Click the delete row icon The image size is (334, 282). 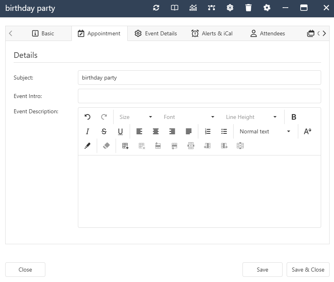[x=191, y=145]
